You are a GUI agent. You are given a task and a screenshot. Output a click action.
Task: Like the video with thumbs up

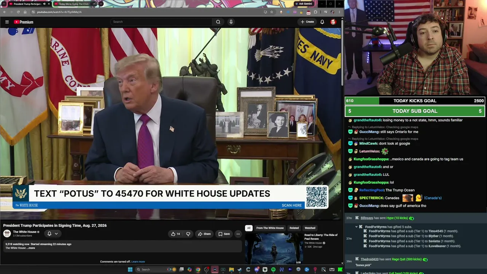point(175,234)
